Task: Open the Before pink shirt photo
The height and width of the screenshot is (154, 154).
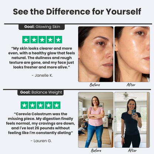Action: [96, 120]
